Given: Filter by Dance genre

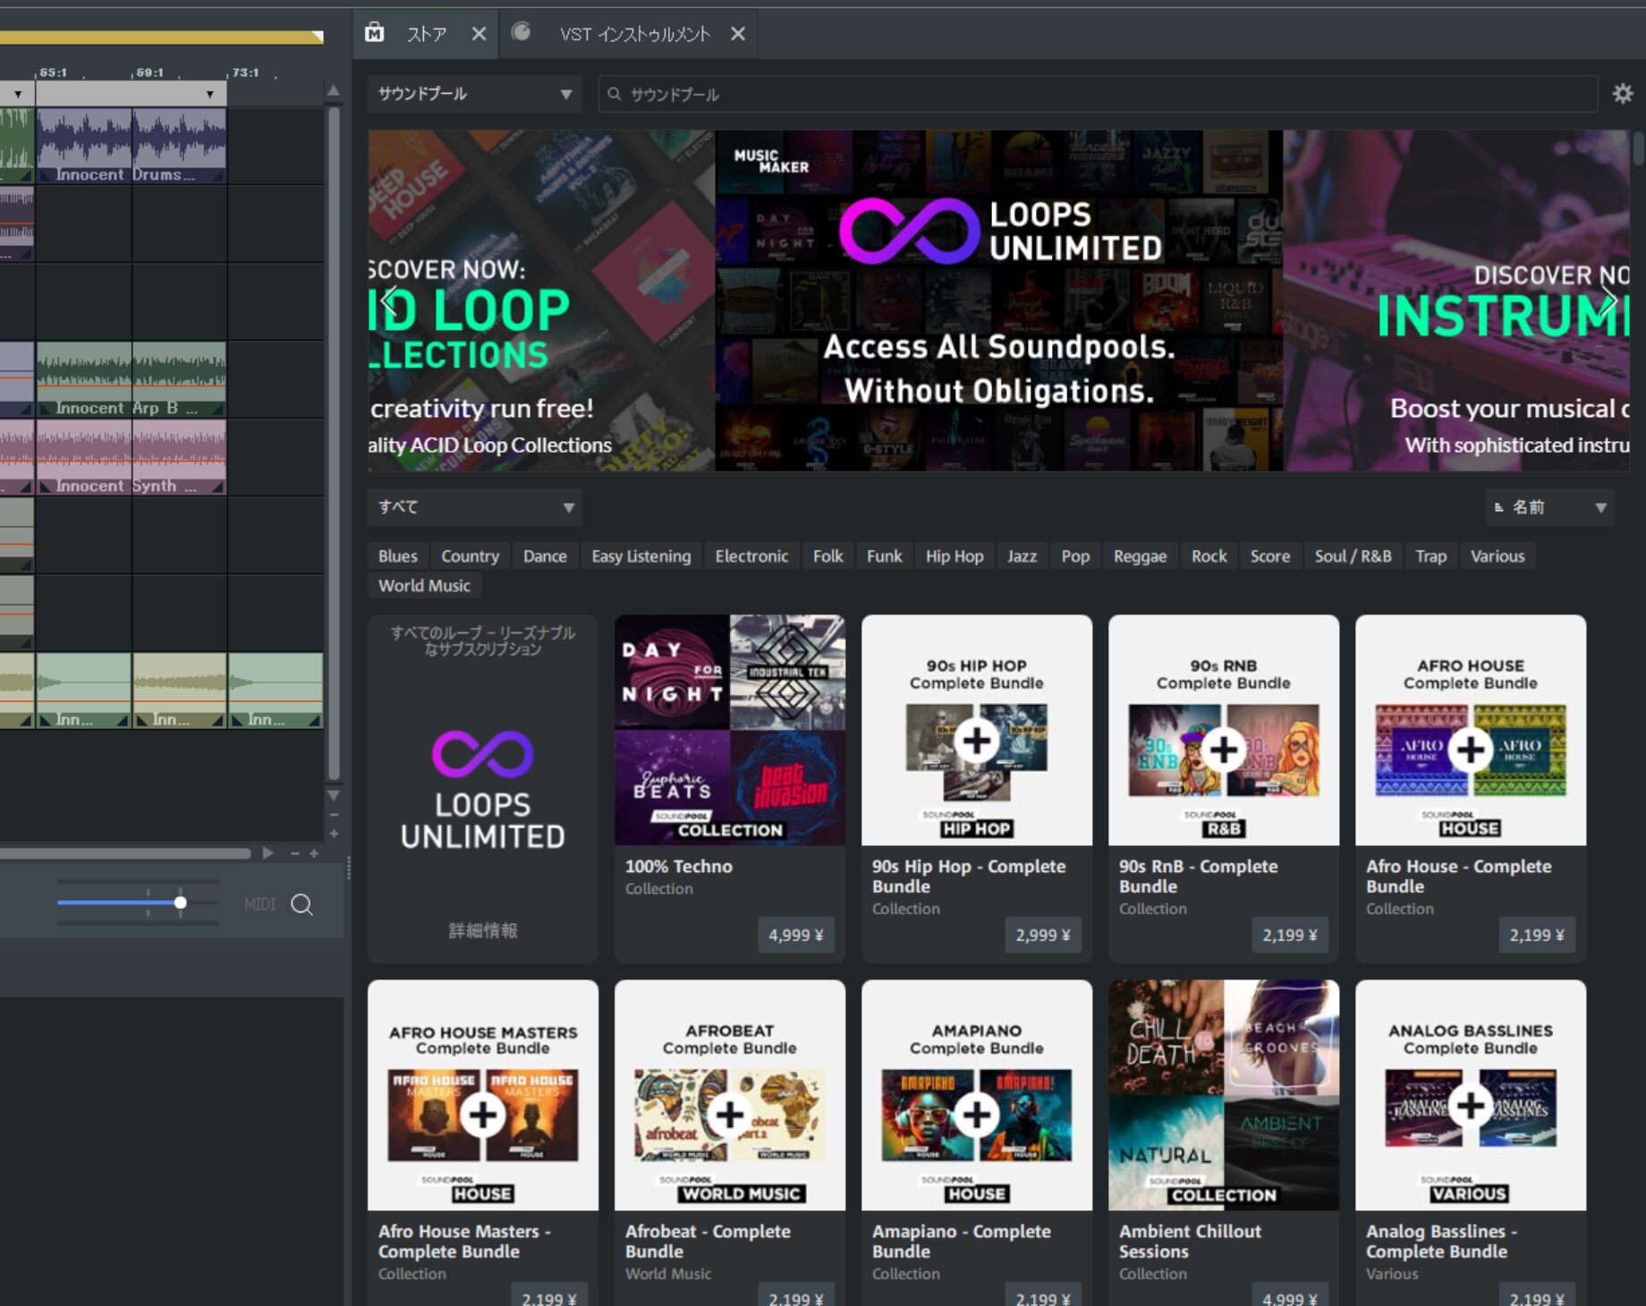Looking at the screenshot, I should click(545, 556).
